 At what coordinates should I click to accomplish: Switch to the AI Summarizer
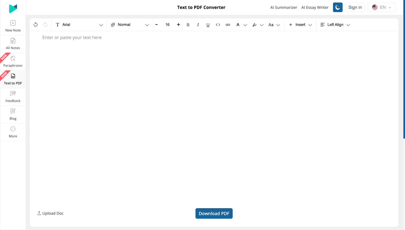(x=284, y=7)
